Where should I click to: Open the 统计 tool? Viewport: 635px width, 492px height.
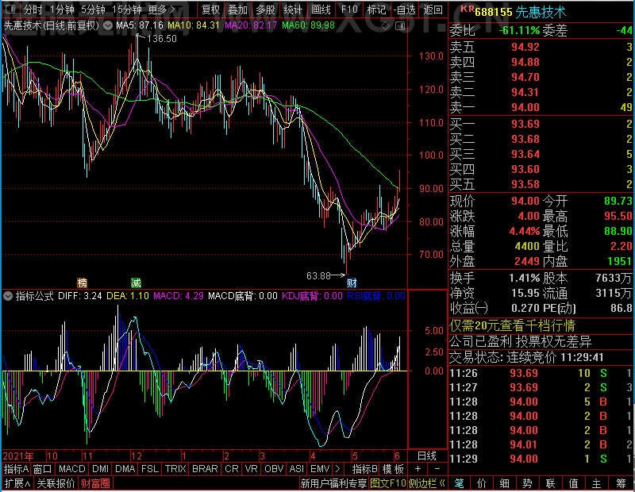[293, 9]
